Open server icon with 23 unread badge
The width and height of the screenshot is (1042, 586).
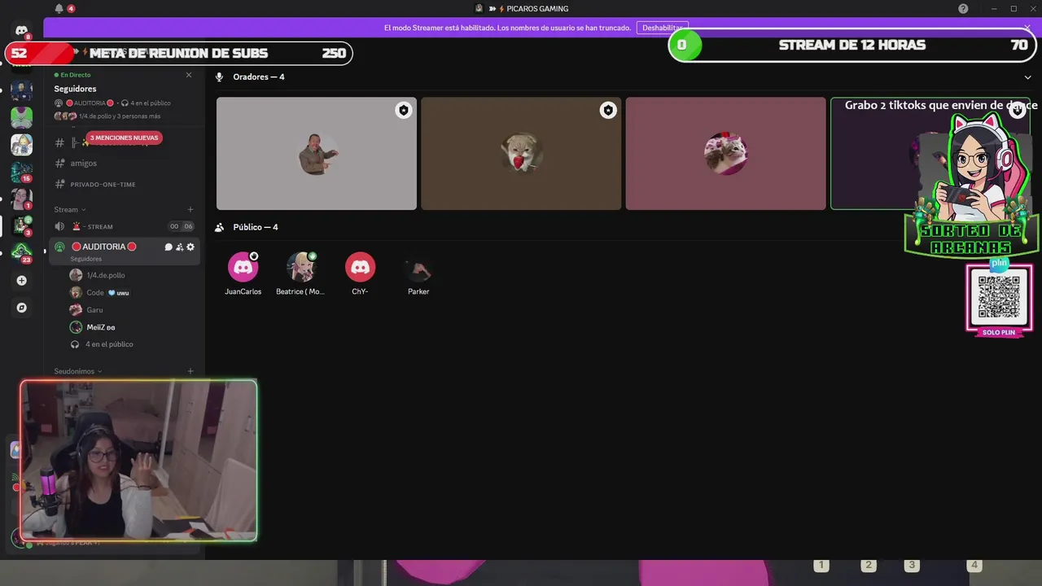(22, 251)
